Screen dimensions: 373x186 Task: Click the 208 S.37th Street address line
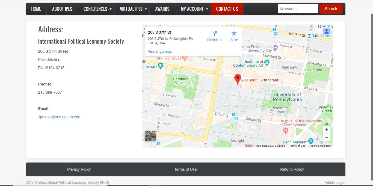click(53, 51)
